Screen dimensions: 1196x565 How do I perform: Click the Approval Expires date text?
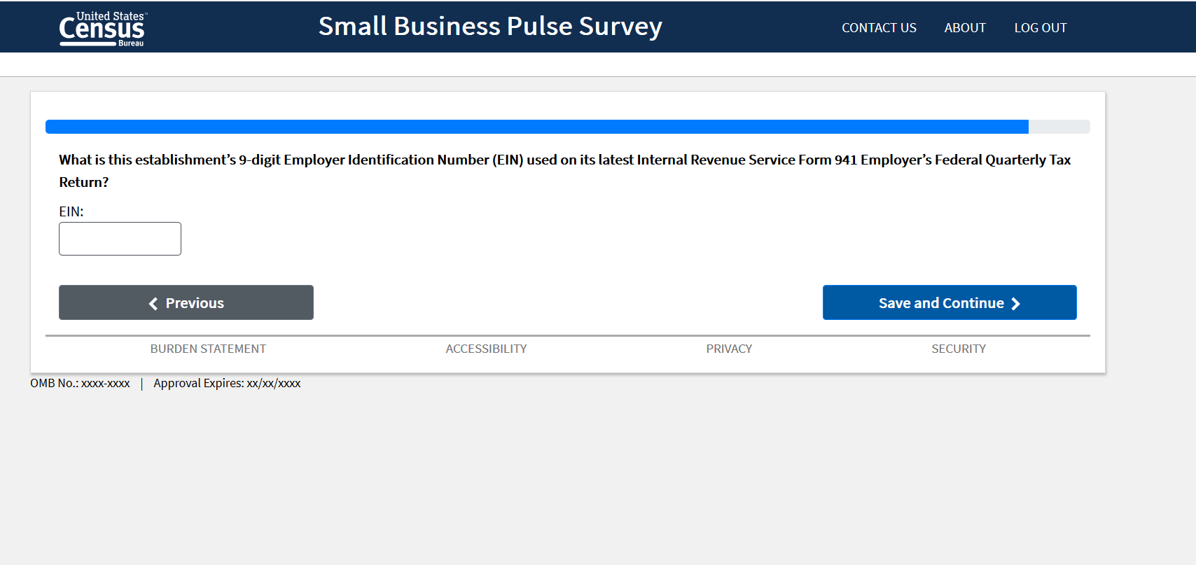(x=227, y=383)
